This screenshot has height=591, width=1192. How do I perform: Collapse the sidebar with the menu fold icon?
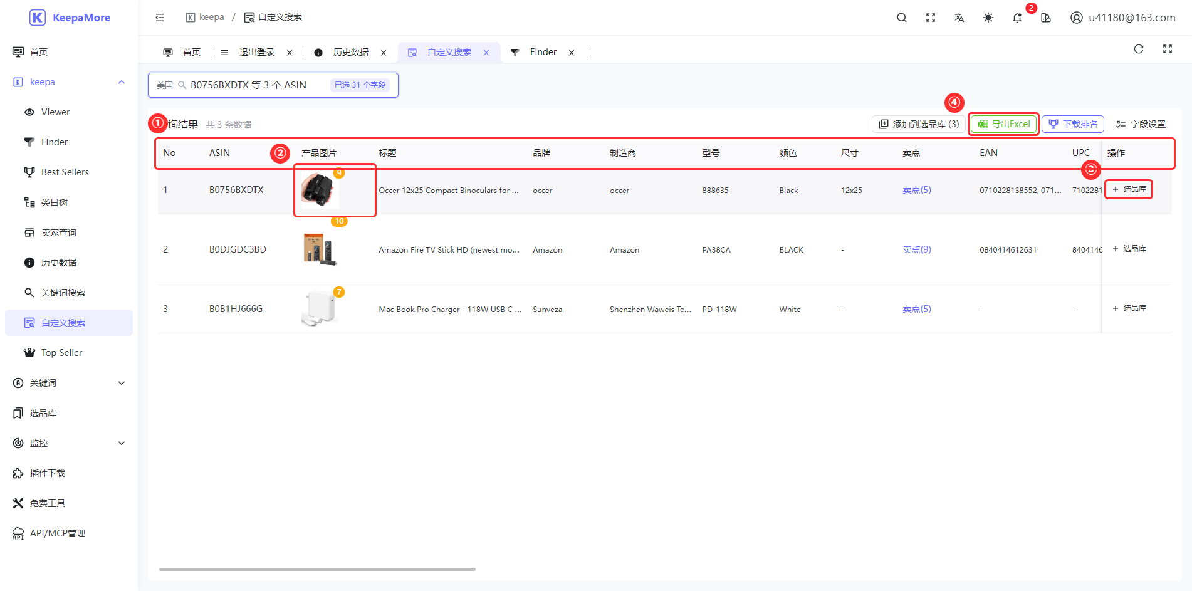pos(160,18)
